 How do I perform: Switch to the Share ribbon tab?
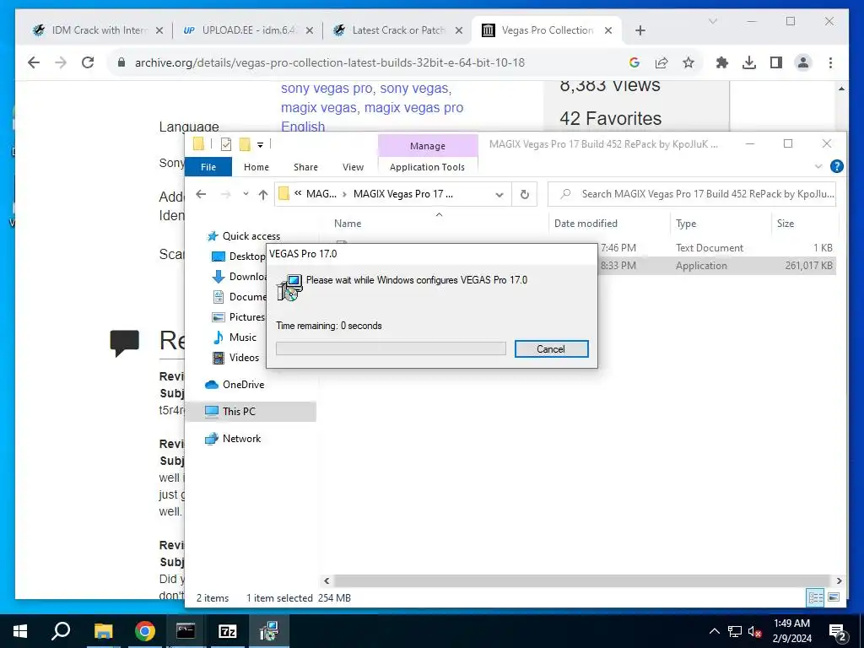pos(305,167)
